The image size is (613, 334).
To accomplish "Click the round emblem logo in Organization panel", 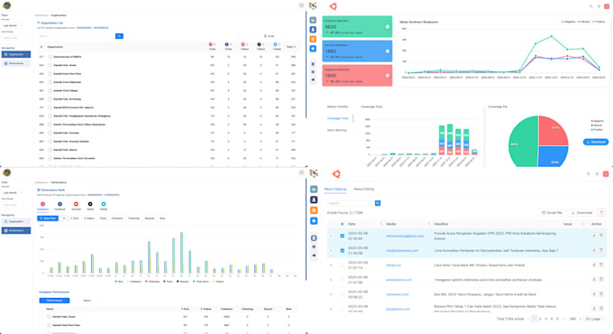I will pyautogui.click(x=6, y=5).
